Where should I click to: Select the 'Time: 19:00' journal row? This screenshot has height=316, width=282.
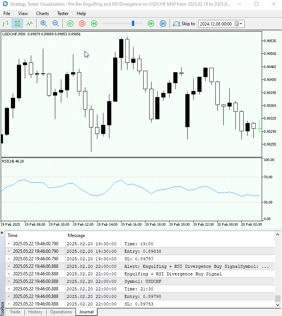point(140,244)
